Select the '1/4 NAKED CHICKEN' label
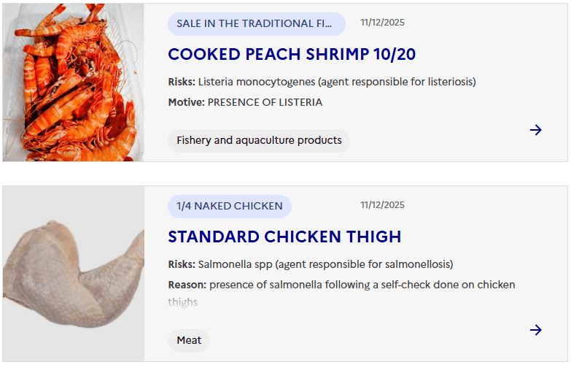The image size is (571, 365). [x=229, y=206]
